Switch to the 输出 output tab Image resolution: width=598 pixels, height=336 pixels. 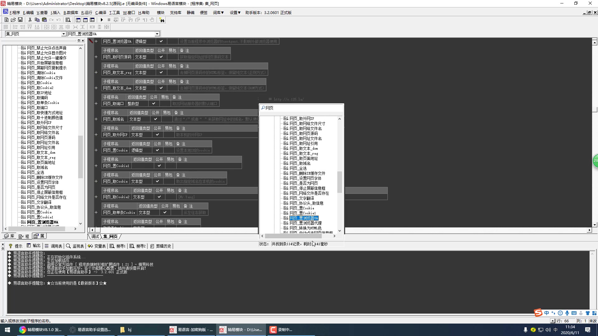coord(34,246)
